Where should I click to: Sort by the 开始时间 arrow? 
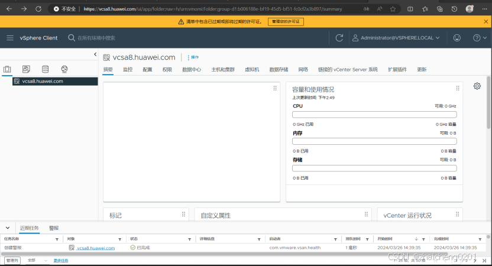tap(416, 239)
